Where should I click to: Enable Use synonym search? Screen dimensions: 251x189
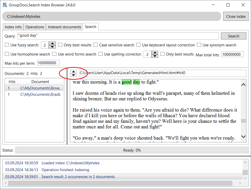199,45
